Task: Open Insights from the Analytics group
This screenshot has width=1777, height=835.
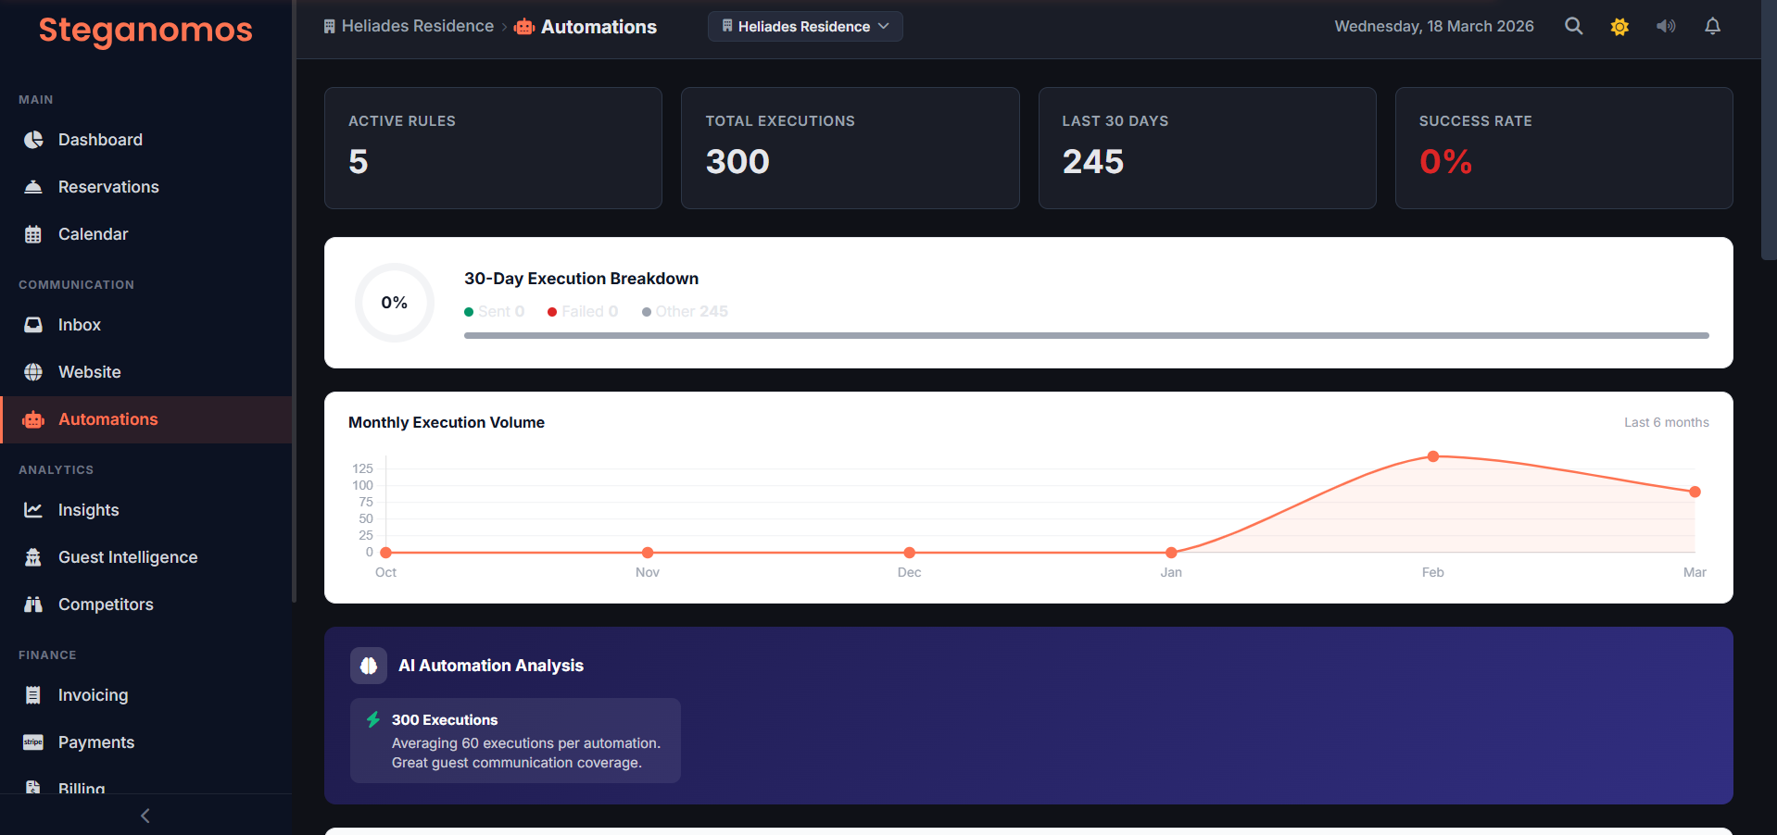Action: click(88, 510)
